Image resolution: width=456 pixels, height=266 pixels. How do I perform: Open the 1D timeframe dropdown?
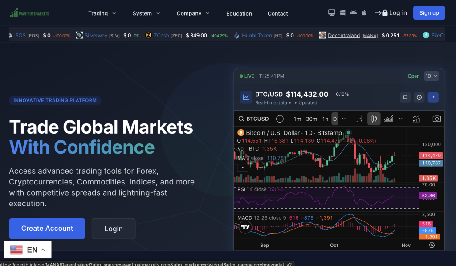point(431,76)
